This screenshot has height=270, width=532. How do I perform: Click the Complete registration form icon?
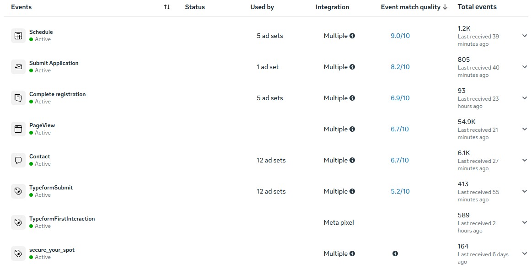click(x=18, y=98)
